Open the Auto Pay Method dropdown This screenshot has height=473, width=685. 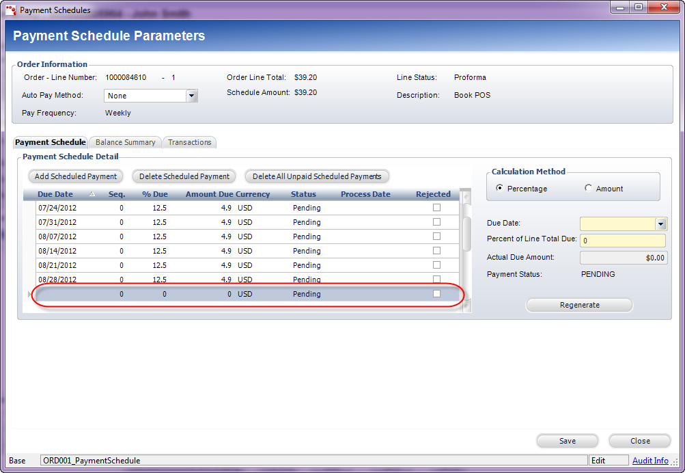click(192, 96)
